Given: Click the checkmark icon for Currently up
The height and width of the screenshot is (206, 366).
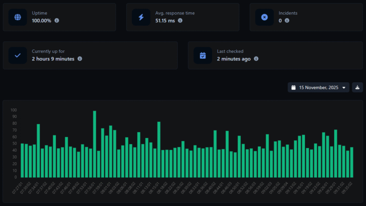Looking at the screenshot, I should pyautogui.click(x=18, y=55).
